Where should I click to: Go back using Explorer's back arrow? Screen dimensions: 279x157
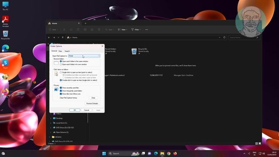click(49, 38)
